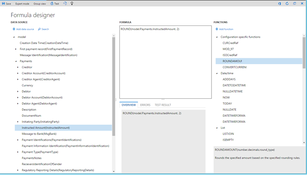This screenshot has width=307, height=175.
Task: Click the Add function link
Action: pyautogui.click(x=225, y=29)
